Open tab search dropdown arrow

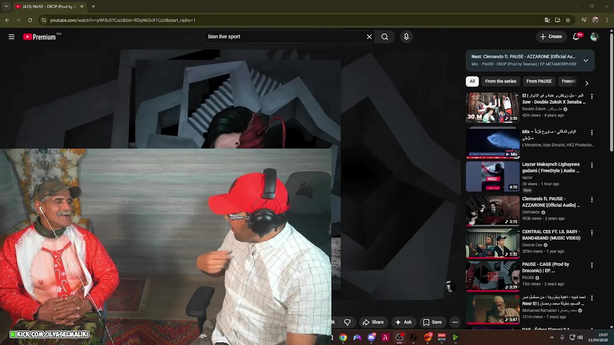click(x=6, y=6)
